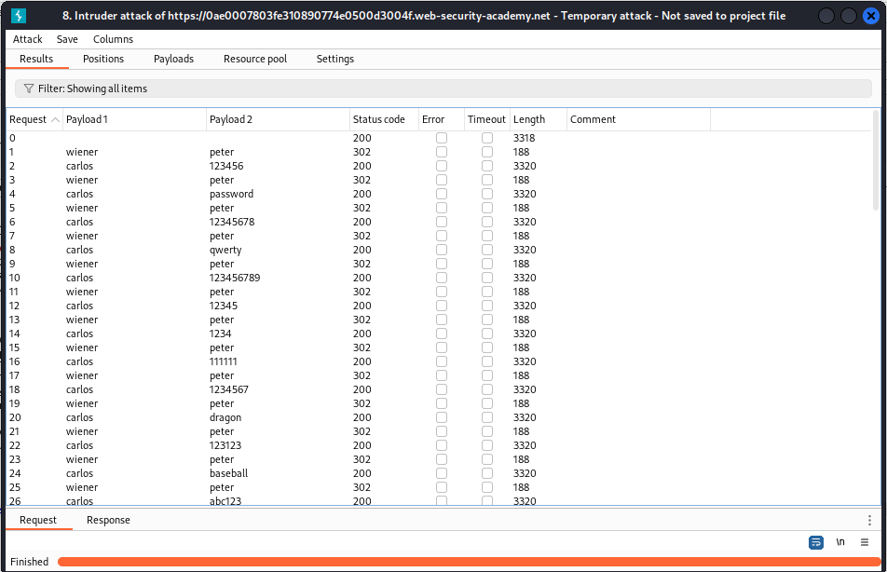
Task: Click the row with payload '1234'
Action: (x=439, y=334)
